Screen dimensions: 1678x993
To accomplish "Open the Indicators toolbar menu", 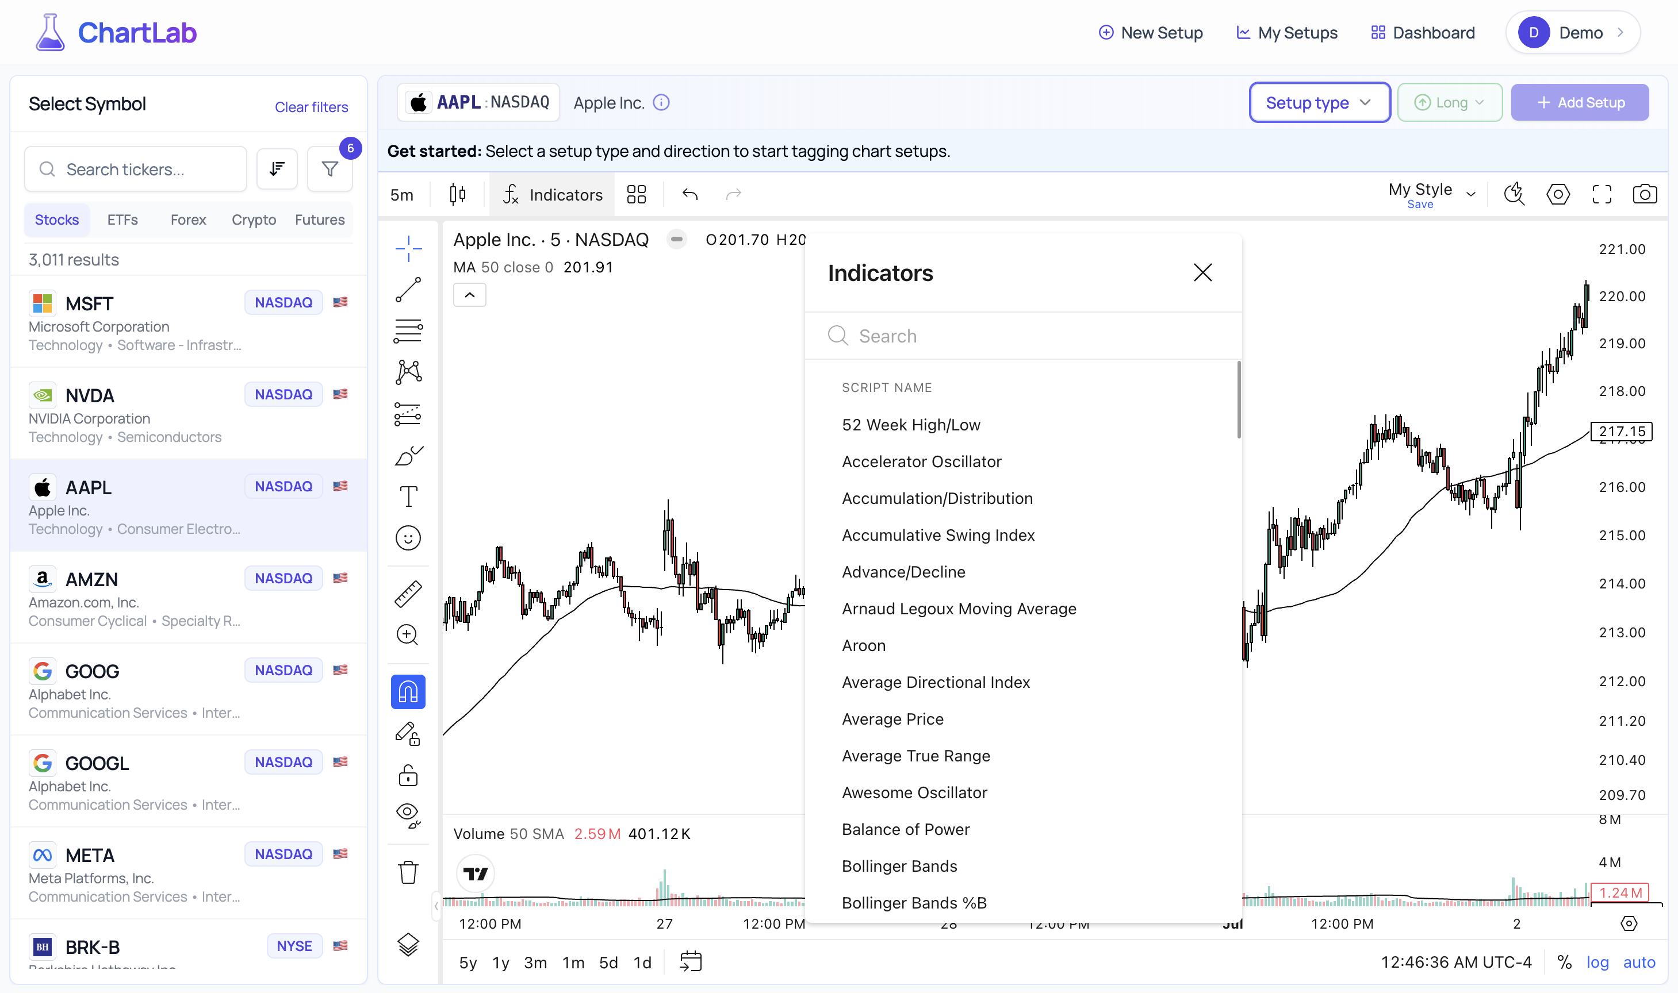I will coord(551,194).
